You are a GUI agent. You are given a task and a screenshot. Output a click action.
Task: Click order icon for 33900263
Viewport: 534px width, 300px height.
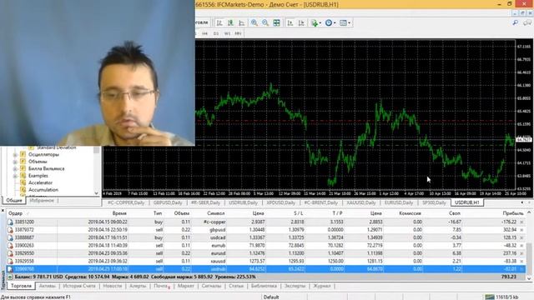10,246
